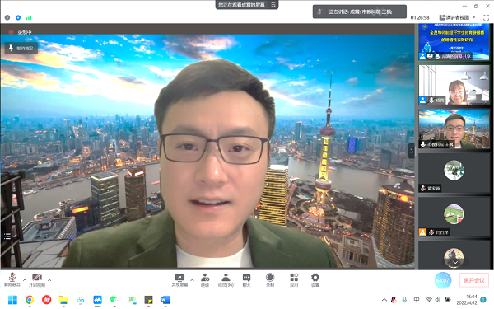The image size is (494, 309).
Task: Open the invite participants icon
Action: coord(205,279)
